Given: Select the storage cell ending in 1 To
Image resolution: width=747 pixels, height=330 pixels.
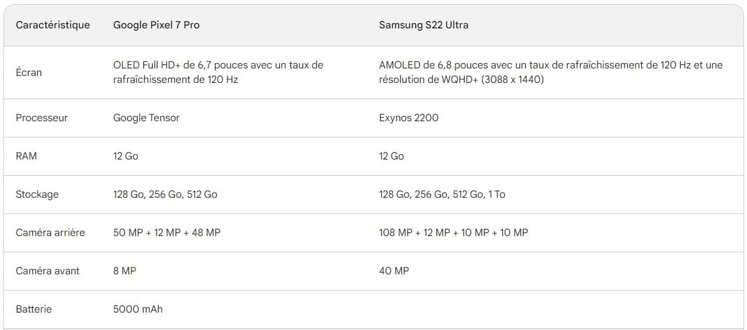Looking at the screenshot, I should [442, 194].
